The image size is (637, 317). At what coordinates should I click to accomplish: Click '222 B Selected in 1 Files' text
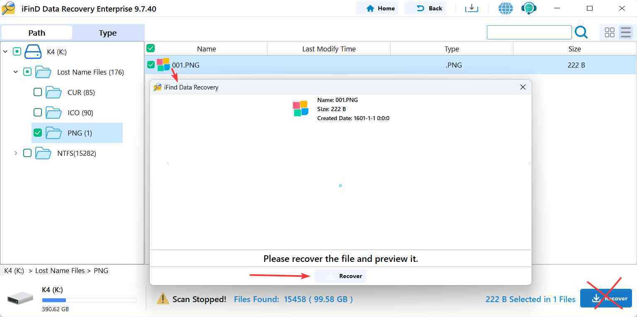click(x=530, y=299)
